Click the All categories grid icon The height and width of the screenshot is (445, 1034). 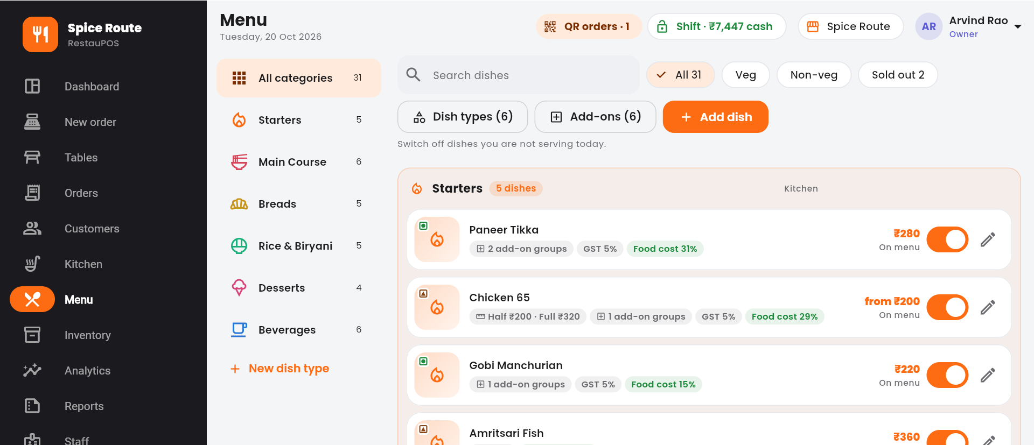pos(239,78)
